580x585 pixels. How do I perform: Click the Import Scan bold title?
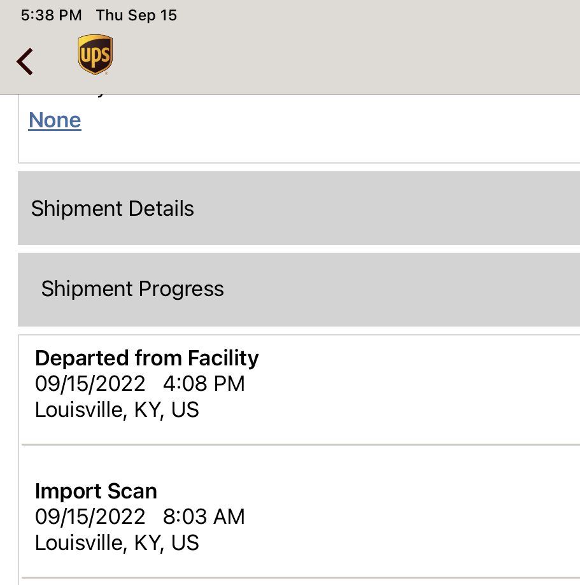tap(96, 491)
